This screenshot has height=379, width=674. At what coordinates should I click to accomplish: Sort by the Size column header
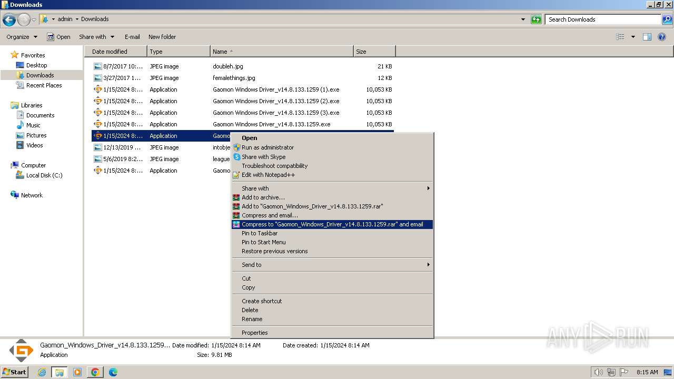coord(374,52)
